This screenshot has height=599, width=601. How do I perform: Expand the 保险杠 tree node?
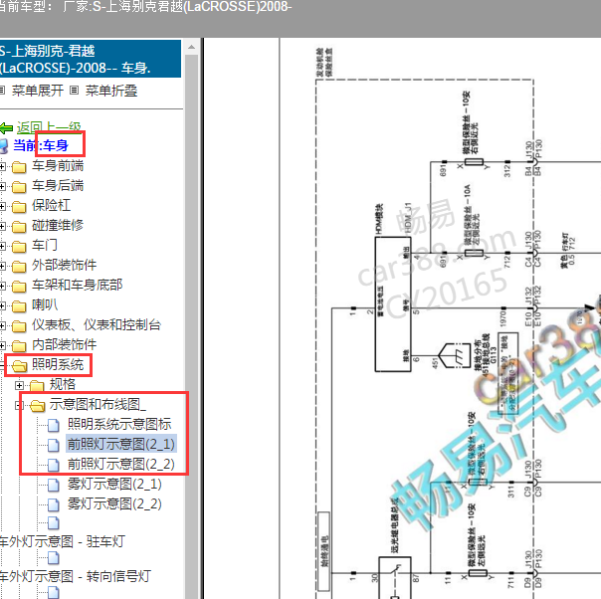[2, 206]
